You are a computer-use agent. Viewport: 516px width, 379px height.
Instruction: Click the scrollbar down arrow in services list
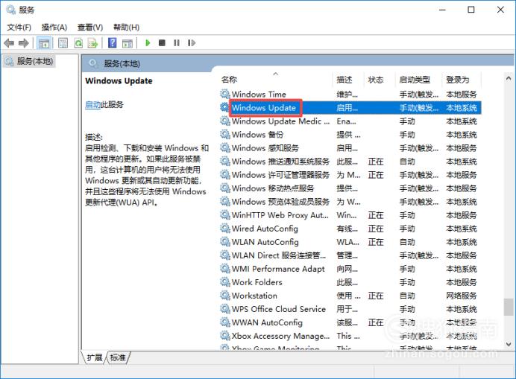[509, 345]
